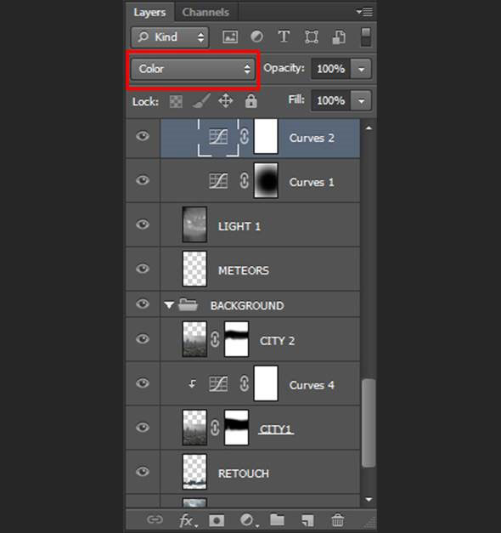Screen dimensions: 501x533
Task: Filter for type layers icon
Action: [284, 37]
